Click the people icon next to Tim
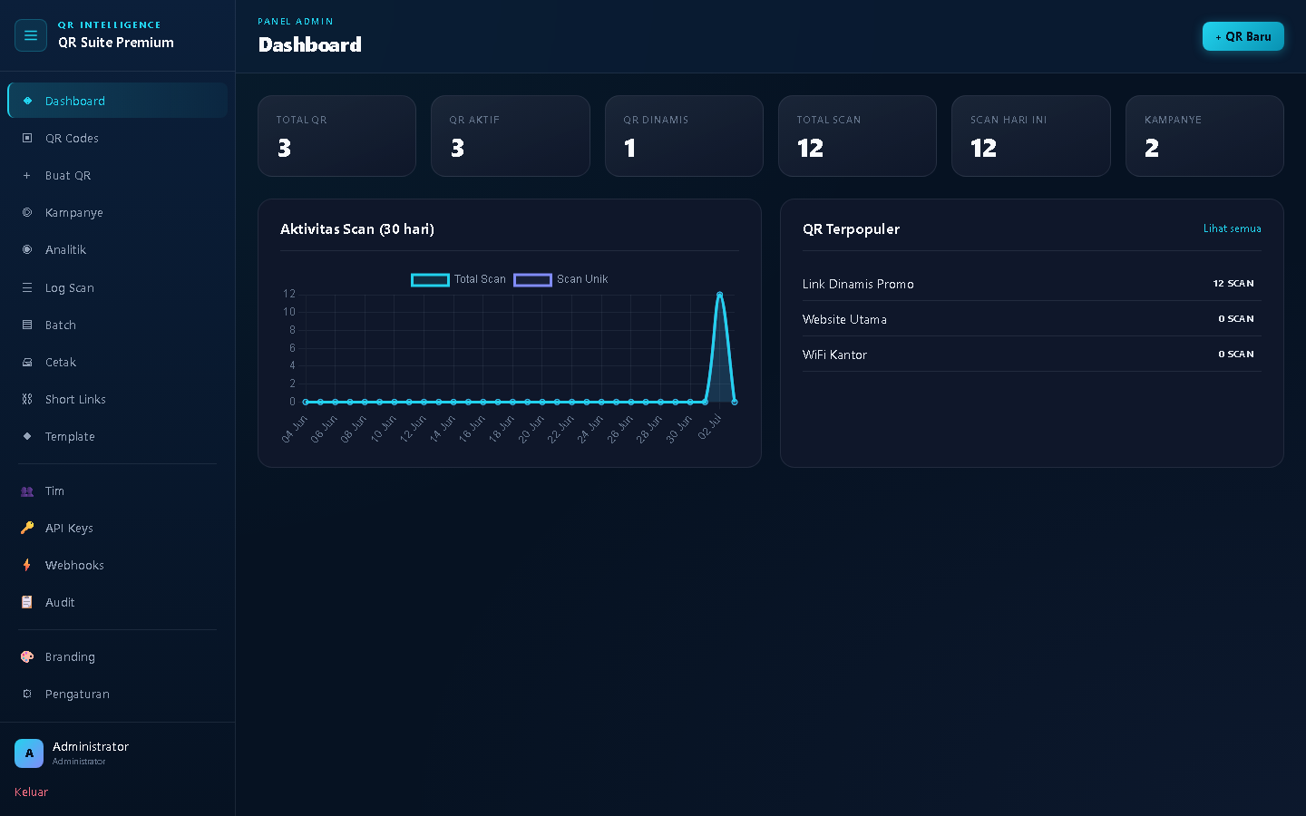 click(x=27, y=491)
